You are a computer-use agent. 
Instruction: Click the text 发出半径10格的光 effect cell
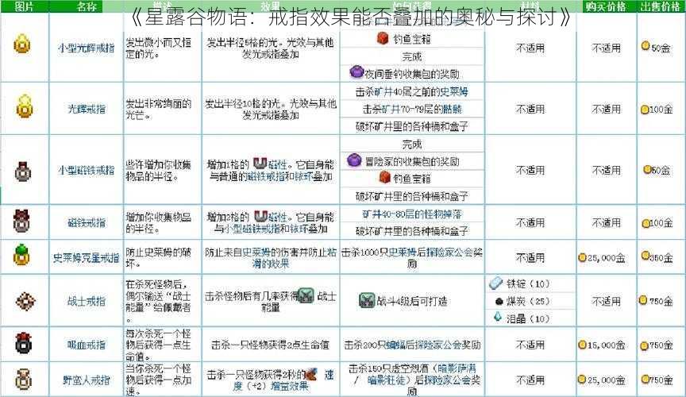[270, 109]
